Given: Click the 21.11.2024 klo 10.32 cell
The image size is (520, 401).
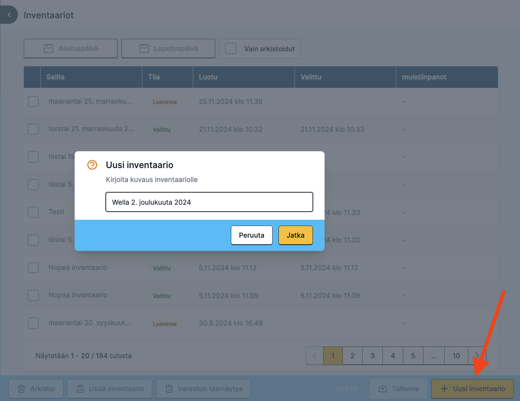Looking at the screenshot, I should (x=231, y=129).
